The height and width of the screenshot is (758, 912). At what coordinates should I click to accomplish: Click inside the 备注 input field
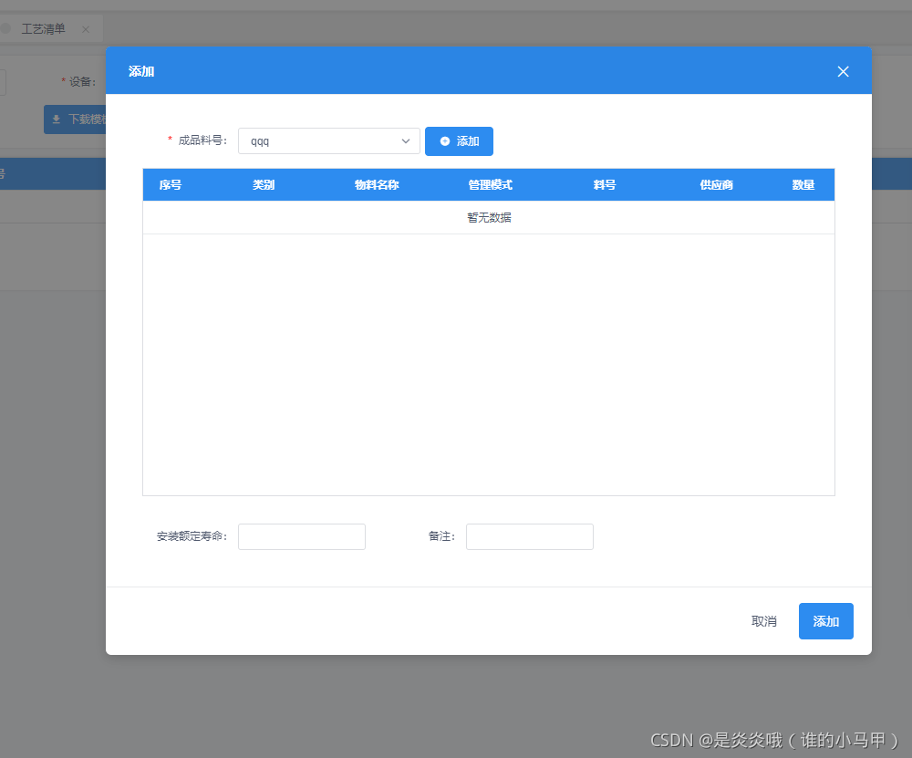pos(529,536)
